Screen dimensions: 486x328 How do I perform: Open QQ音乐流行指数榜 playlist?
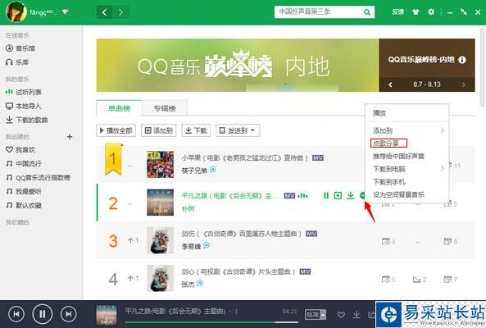click(x=39, y=178)
